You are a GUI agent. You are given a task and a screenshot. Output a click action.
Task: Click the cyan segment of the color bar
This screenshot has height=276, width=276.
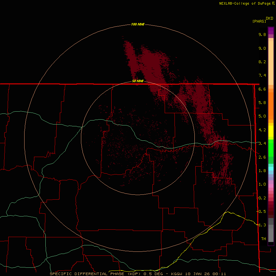271,169
